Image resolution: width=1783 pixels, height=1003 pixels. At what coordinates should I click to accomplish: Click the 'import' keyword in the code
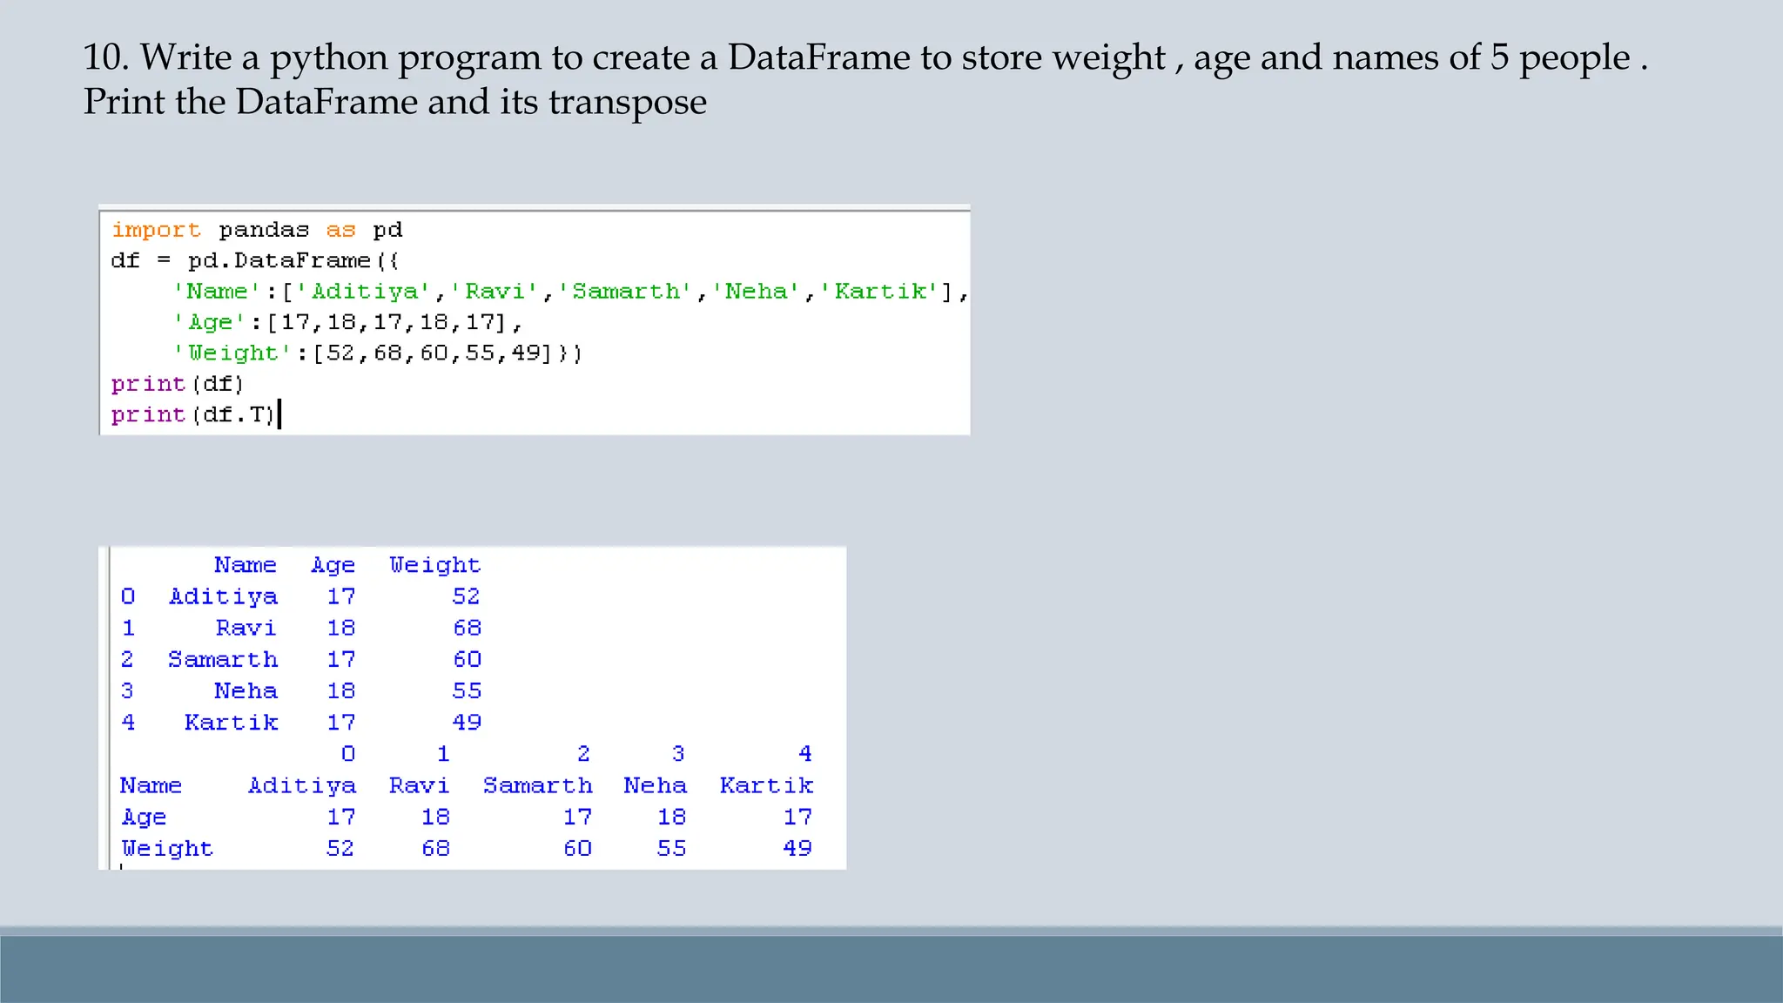156,231
